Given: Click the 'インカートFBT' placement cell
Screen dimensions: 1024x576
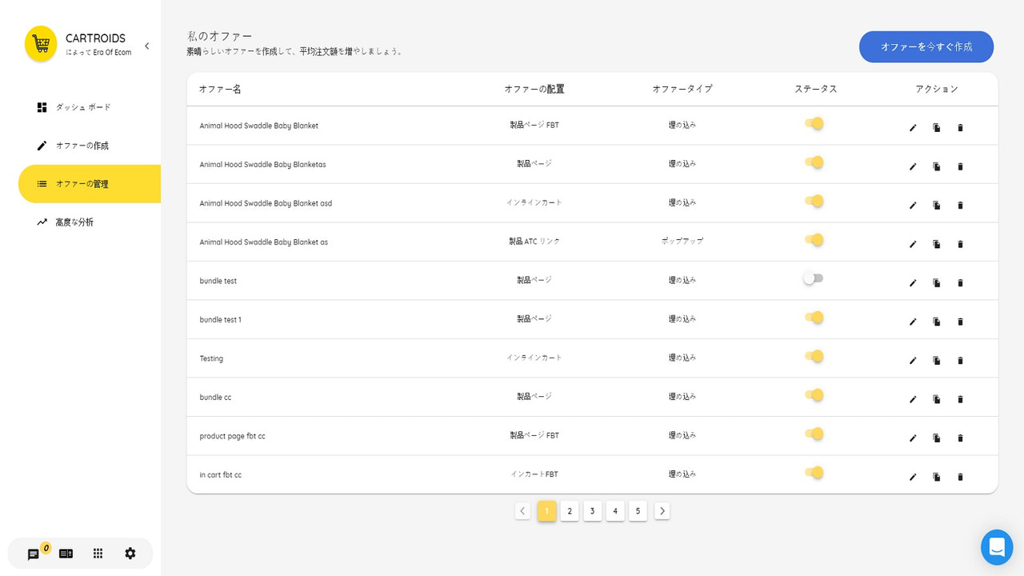Looking at the screenshot, I should [x=534, y=474].
